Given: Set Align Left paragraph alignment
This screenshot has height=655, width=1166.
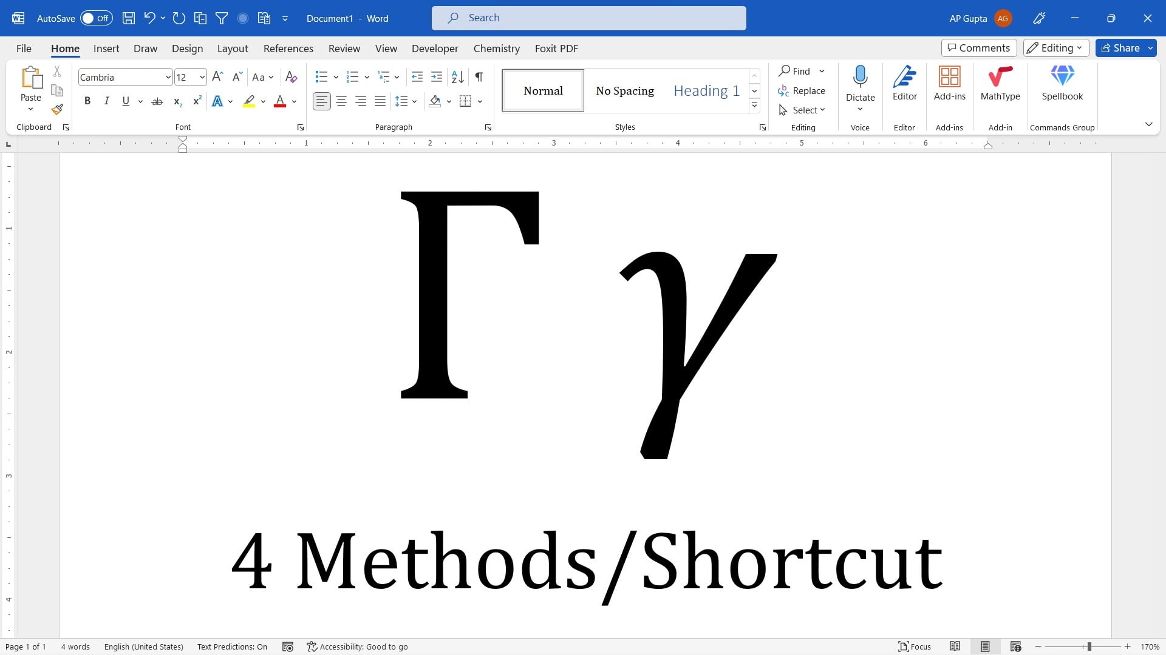Looking at the screenshot, I should click(x=322, y=101).
